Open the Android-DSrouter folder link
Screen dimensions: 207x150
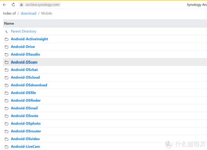click(x=26, y=131)
